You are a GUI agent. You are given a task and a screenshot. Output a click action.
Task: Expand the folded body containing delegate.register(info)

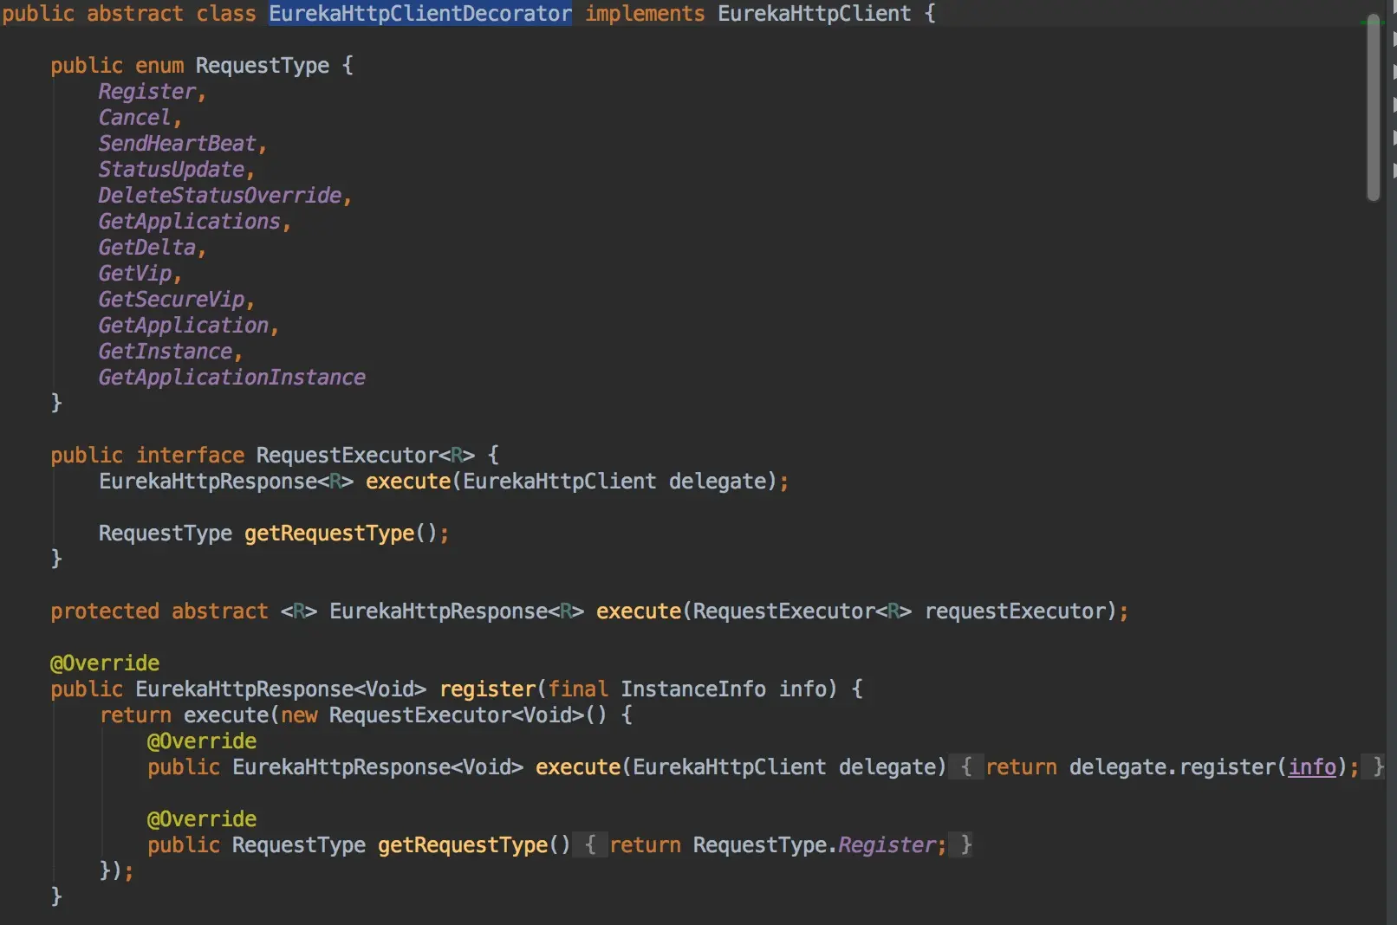(965, 767)
